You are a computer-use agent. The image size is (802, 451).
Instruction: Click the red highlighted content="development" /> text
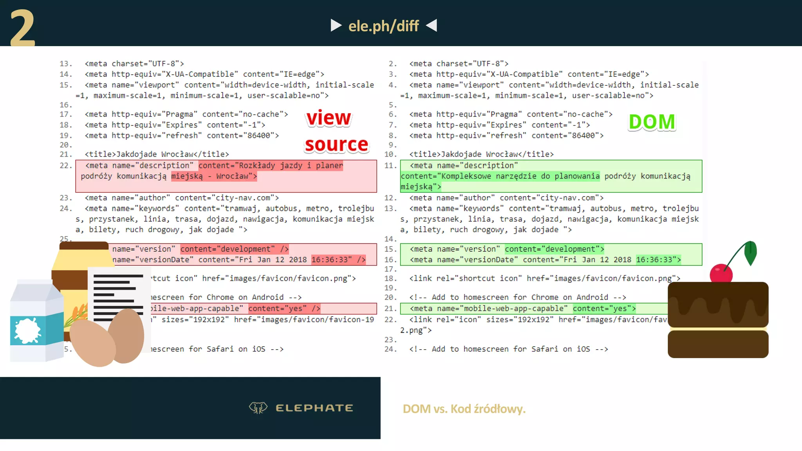(x=235, y=249)
